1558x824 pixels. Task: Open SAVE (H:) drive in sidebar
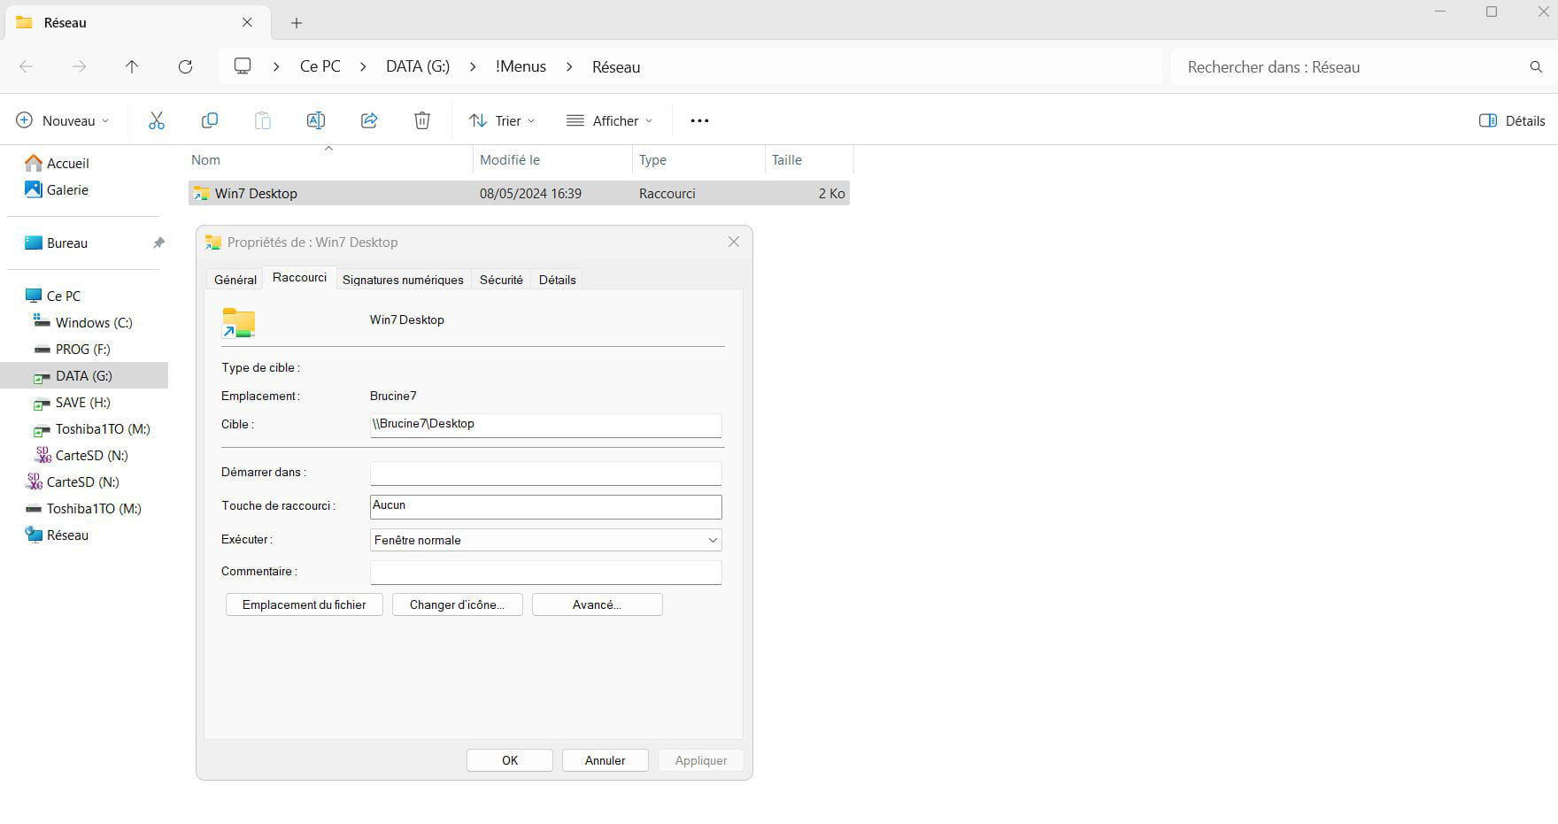click(x=73, y=402)
